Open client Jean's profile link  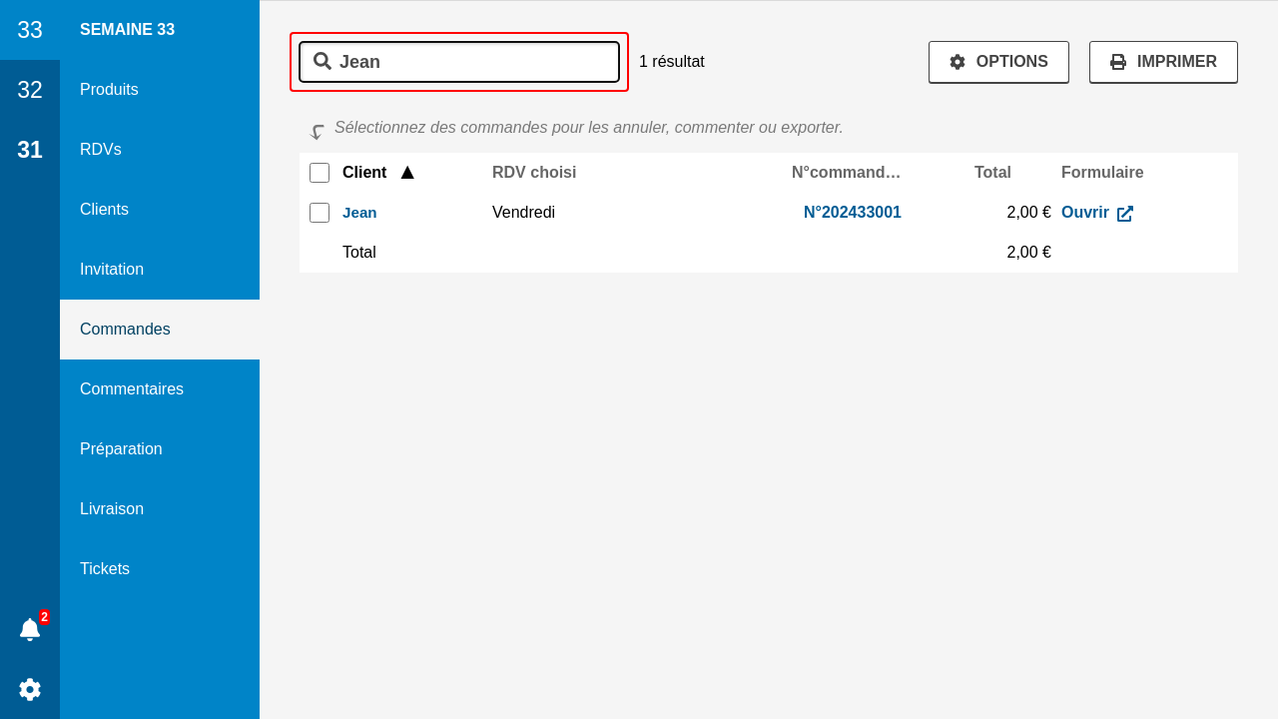(359, 213)
